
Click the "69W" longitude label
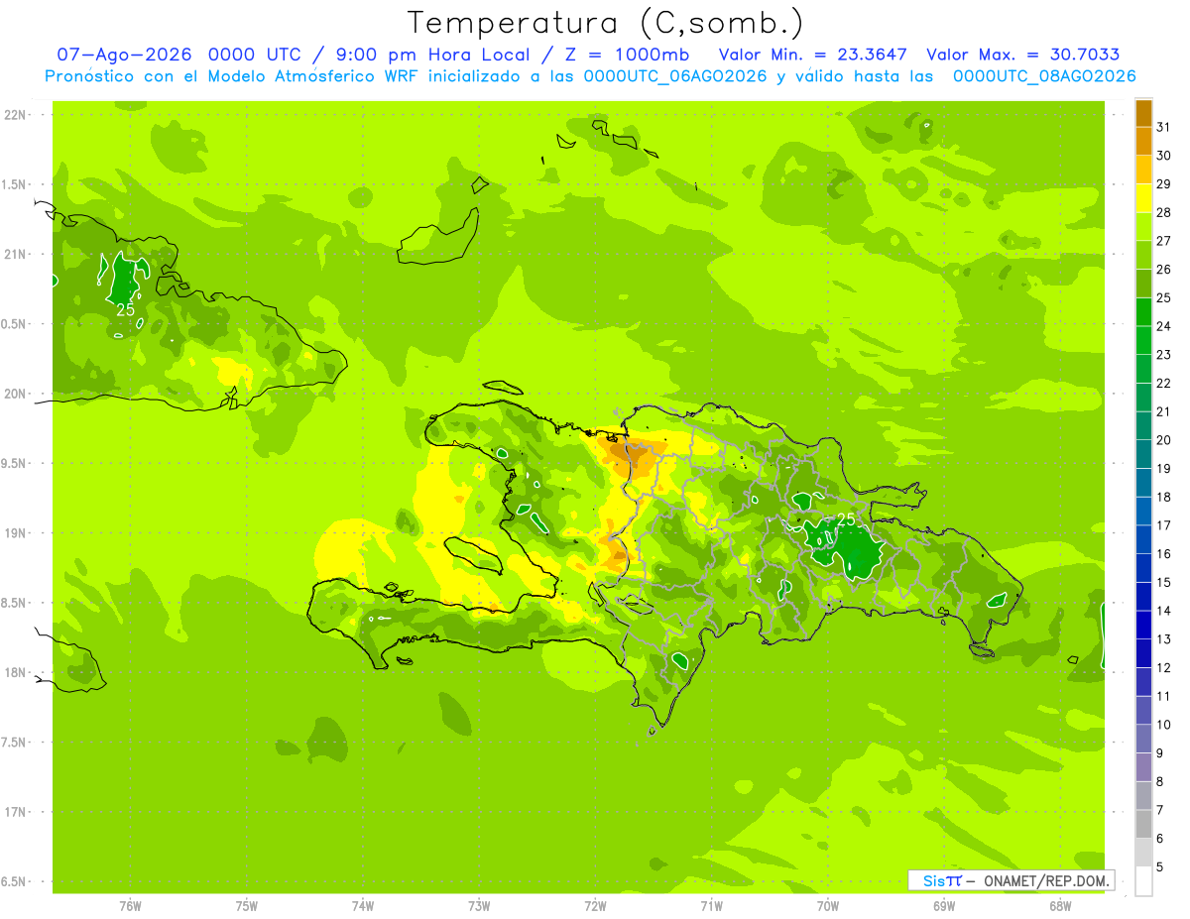[944, 906]
